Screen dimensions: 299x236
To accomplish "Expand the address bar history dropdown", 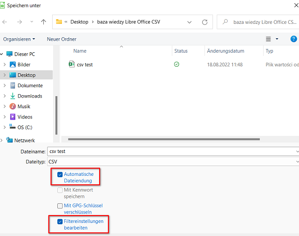I will pos(190,22).
